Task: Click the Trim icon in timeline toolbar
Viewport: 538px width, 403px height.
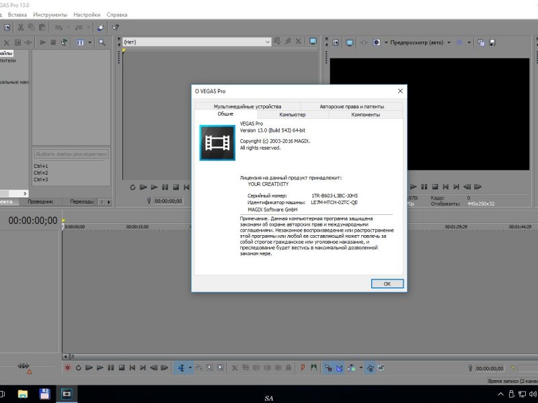Action: (x=245, y=367)
